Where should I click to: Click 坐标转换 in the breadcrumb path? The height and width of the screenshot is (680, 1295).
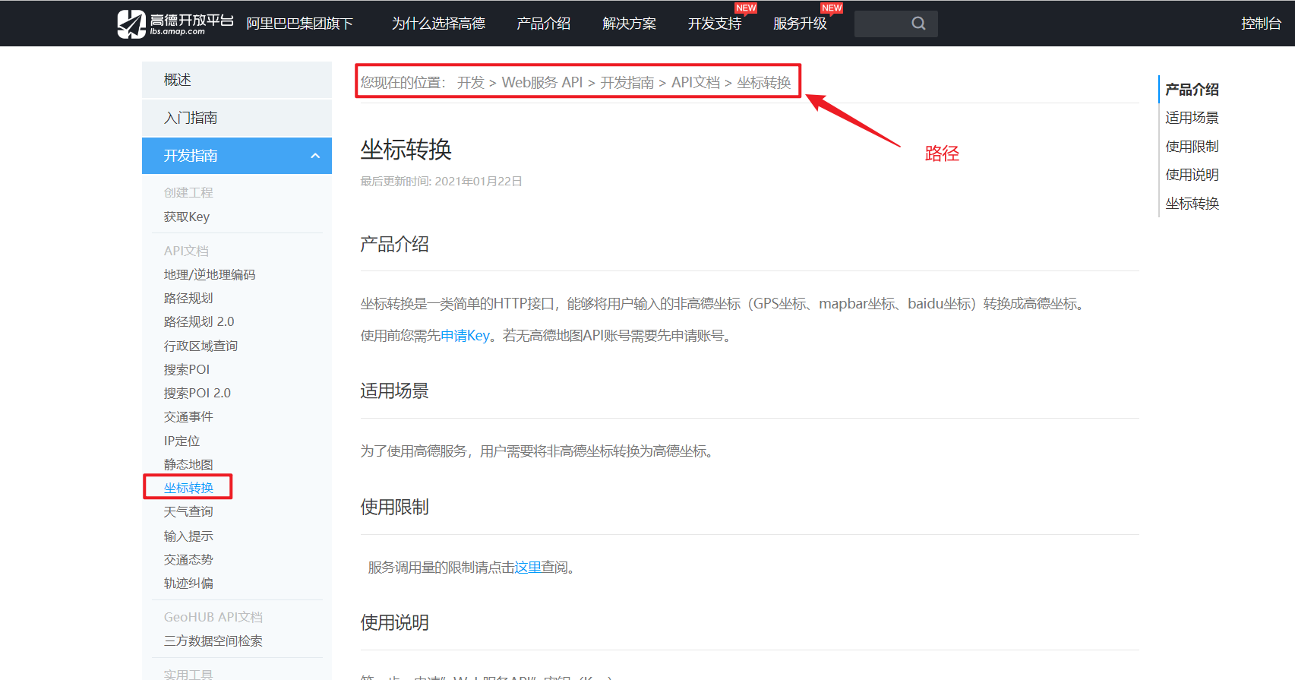coord(763,82)
